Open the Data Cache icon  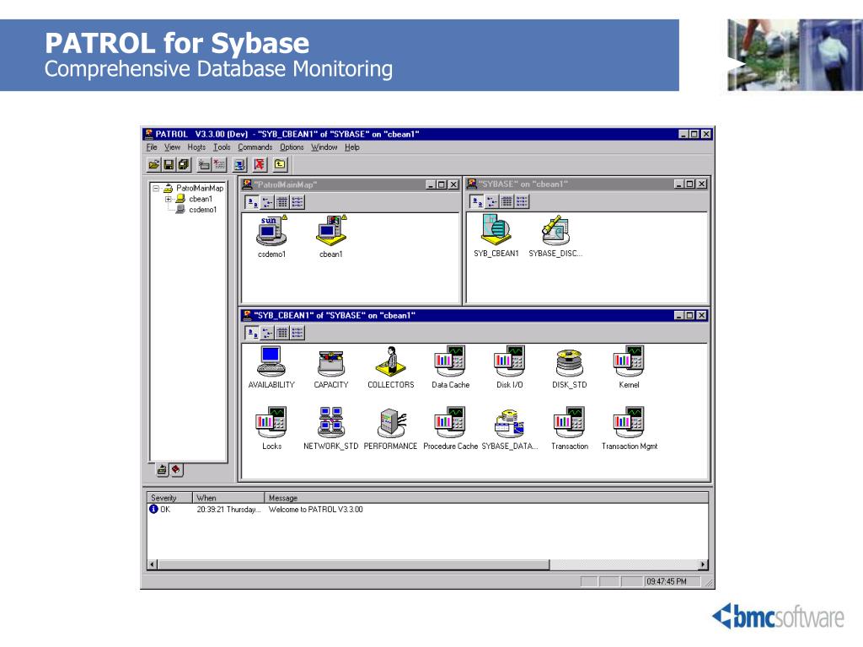coord(450,361)
